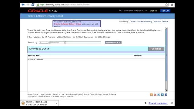Click the Sign Out button
194x109 pixels.
tap(165, 11)
